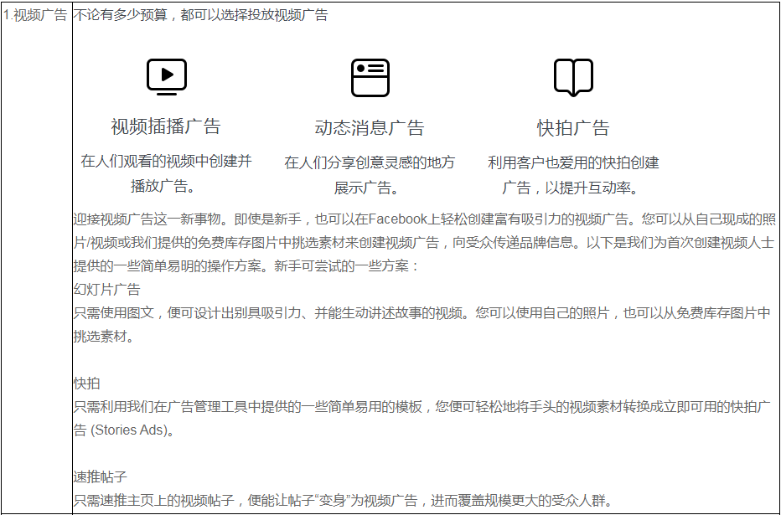The height and width of the screenshot is (515, 781).
Task: Select the 视频插播广告 heading
Action: 166,126
